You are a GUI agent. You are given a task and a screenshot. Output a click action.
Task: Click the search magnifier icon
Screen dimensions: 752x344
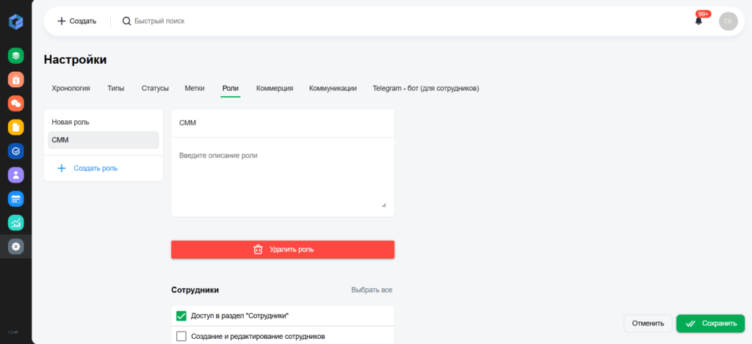click(126, 21)
